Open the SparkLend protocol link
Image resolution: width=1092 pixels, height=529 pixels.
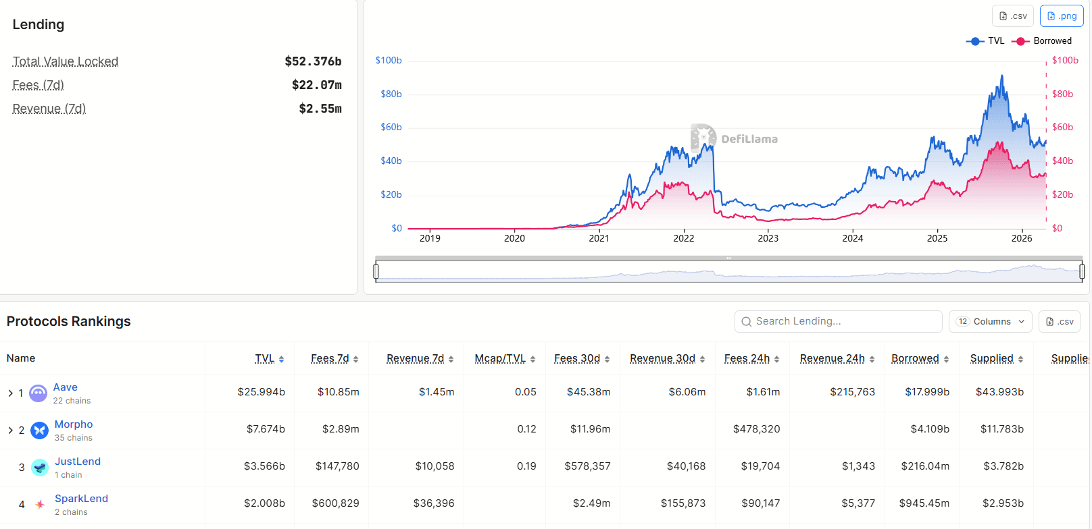(81, 499)
